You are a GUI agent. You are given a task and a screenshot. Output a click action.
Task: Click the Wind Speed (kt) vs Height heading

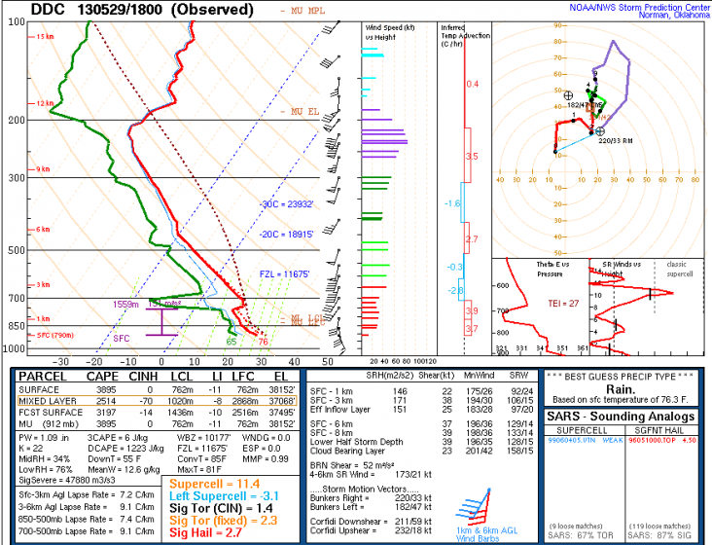(390, 32)
